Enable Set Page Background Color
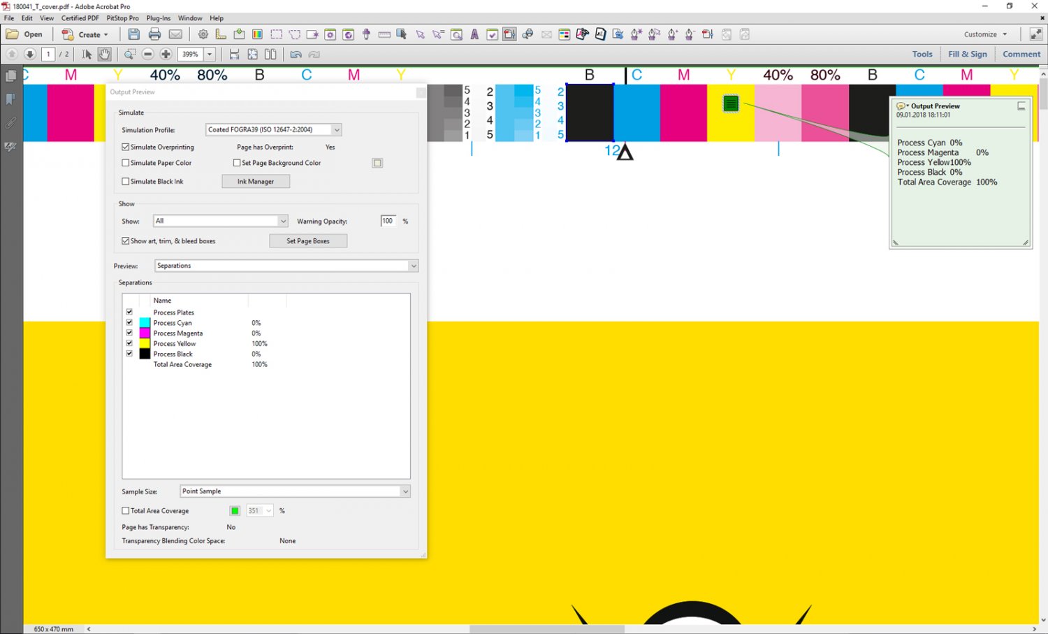Screen dimensions: 1048x634 [237, 163]
